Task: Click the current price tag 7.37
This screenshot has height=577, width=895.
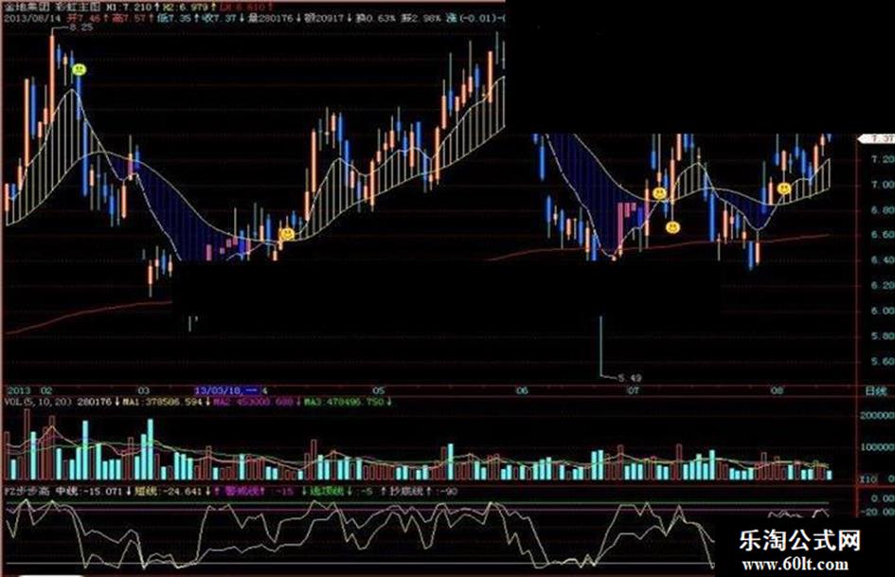Action: coord(879,138)
